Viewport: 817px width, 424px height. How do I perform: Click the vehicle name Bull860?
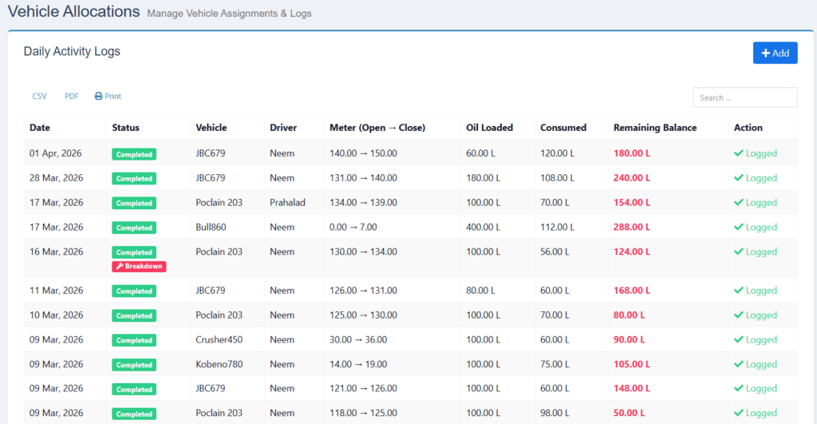(x=211, y=227)
